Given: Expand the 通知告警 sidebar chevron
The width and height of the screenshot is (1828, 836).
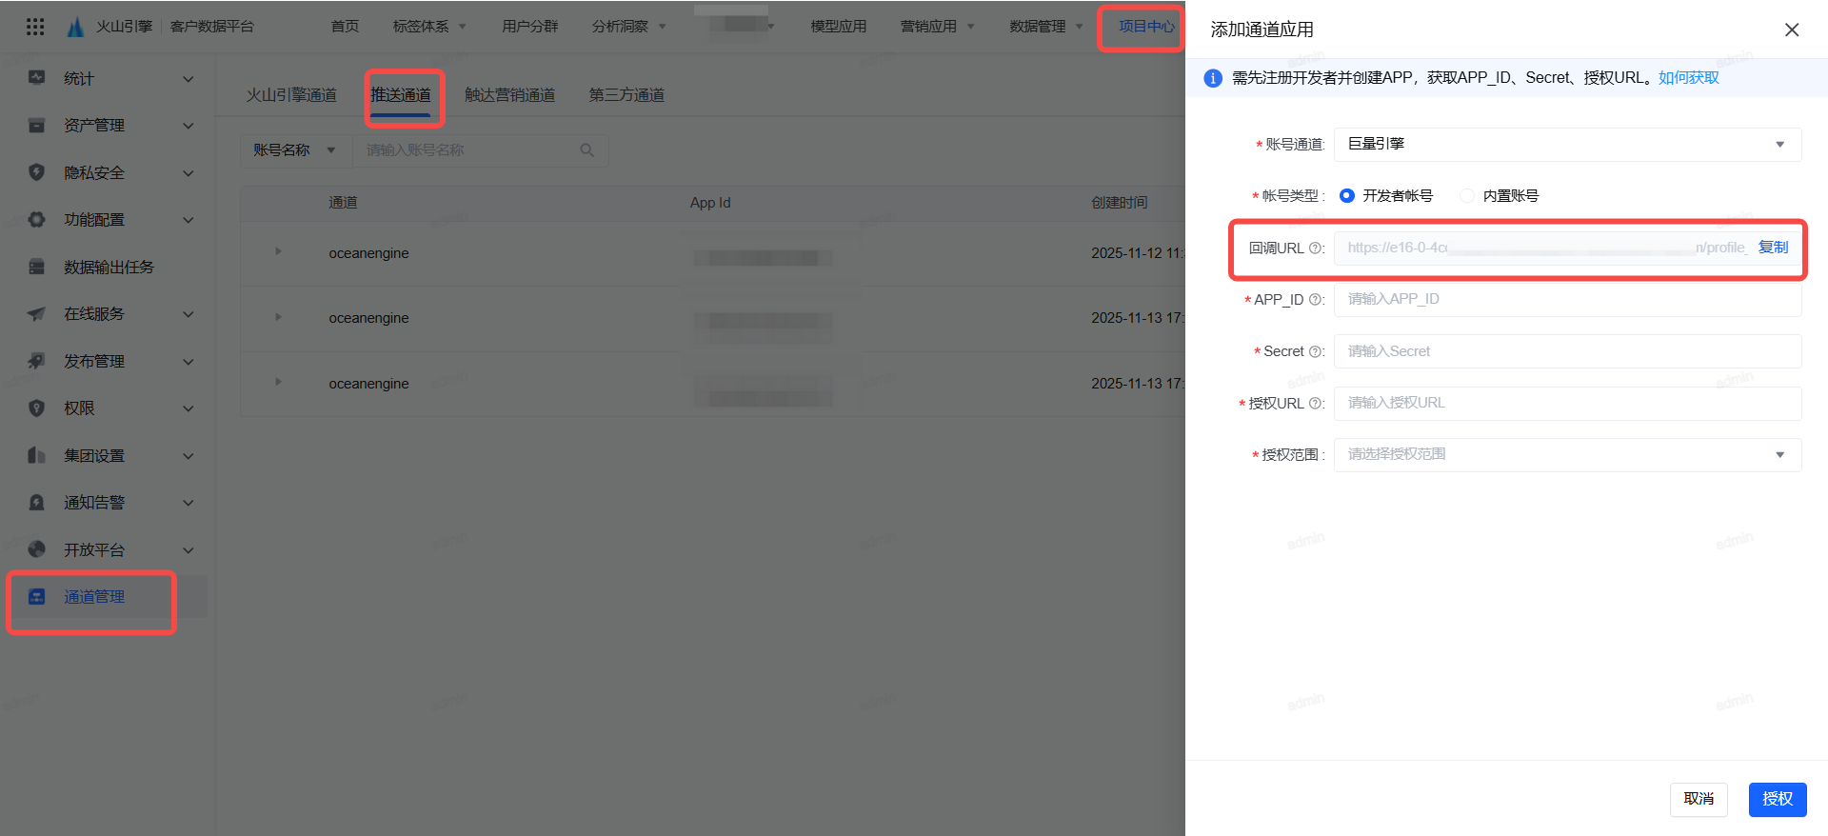Looking at the screenshot, I should point(189,503).
